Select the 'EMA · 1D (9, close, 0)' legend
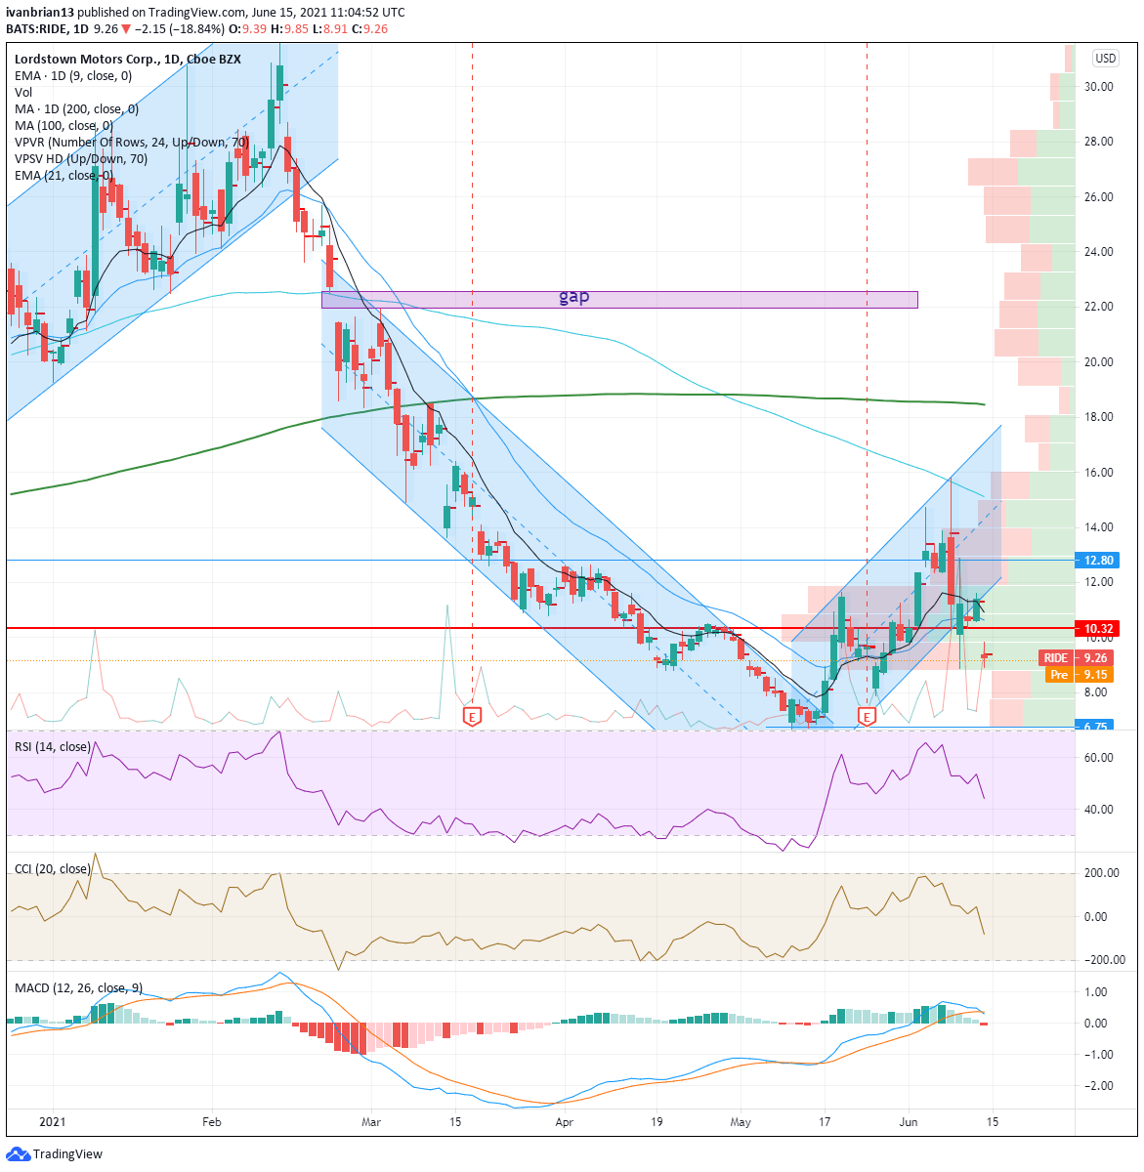1144x1172 pixels. [73, 75]
